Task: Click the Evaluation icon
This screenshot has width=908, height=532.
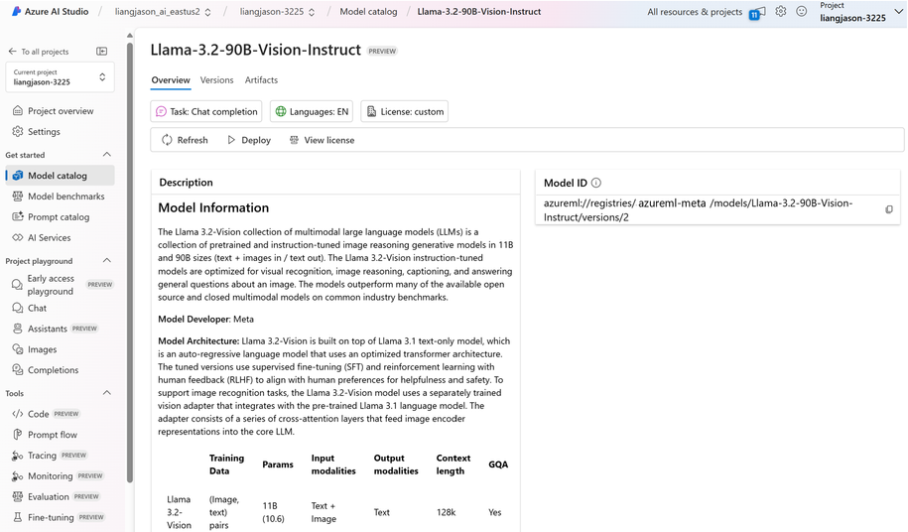Action: coord(18,496)
